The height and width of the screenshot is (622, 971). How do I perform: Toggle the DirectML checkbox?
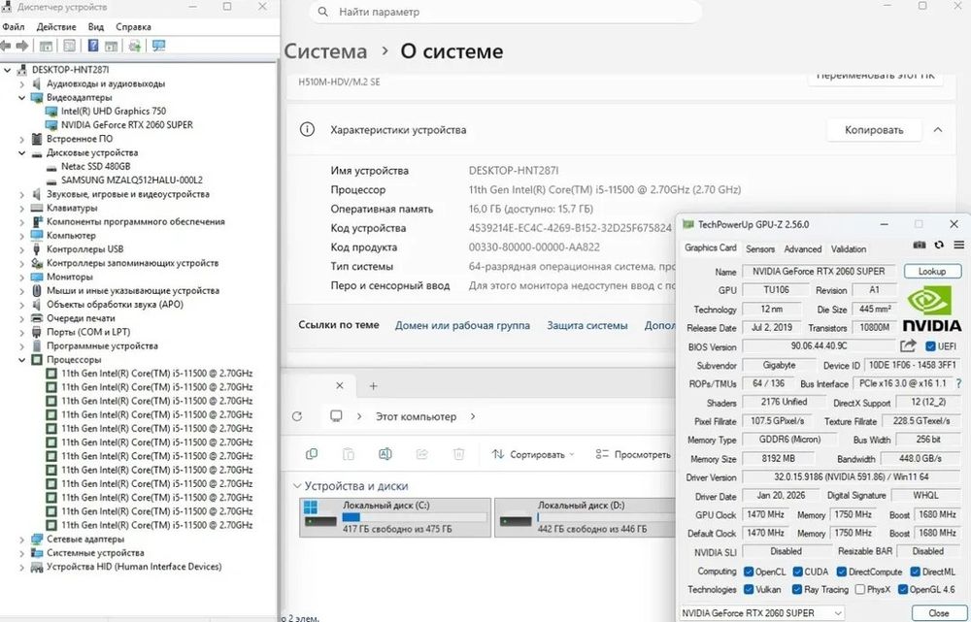click(x=915, y=572)
